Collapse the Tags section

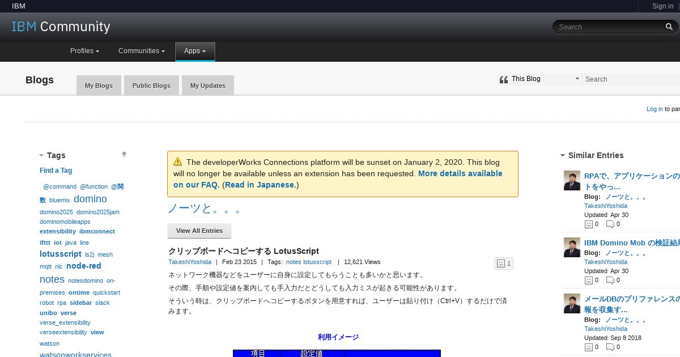click(x=41, y=155)
